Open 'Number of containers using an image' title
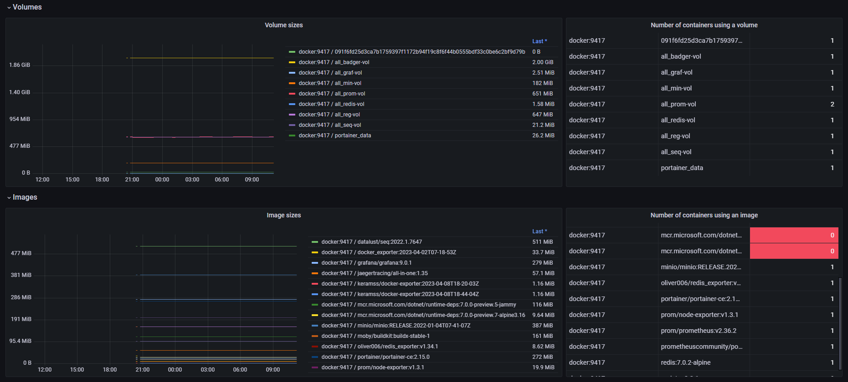The width and height of the screenshot is (848, 382). [704, 215]
